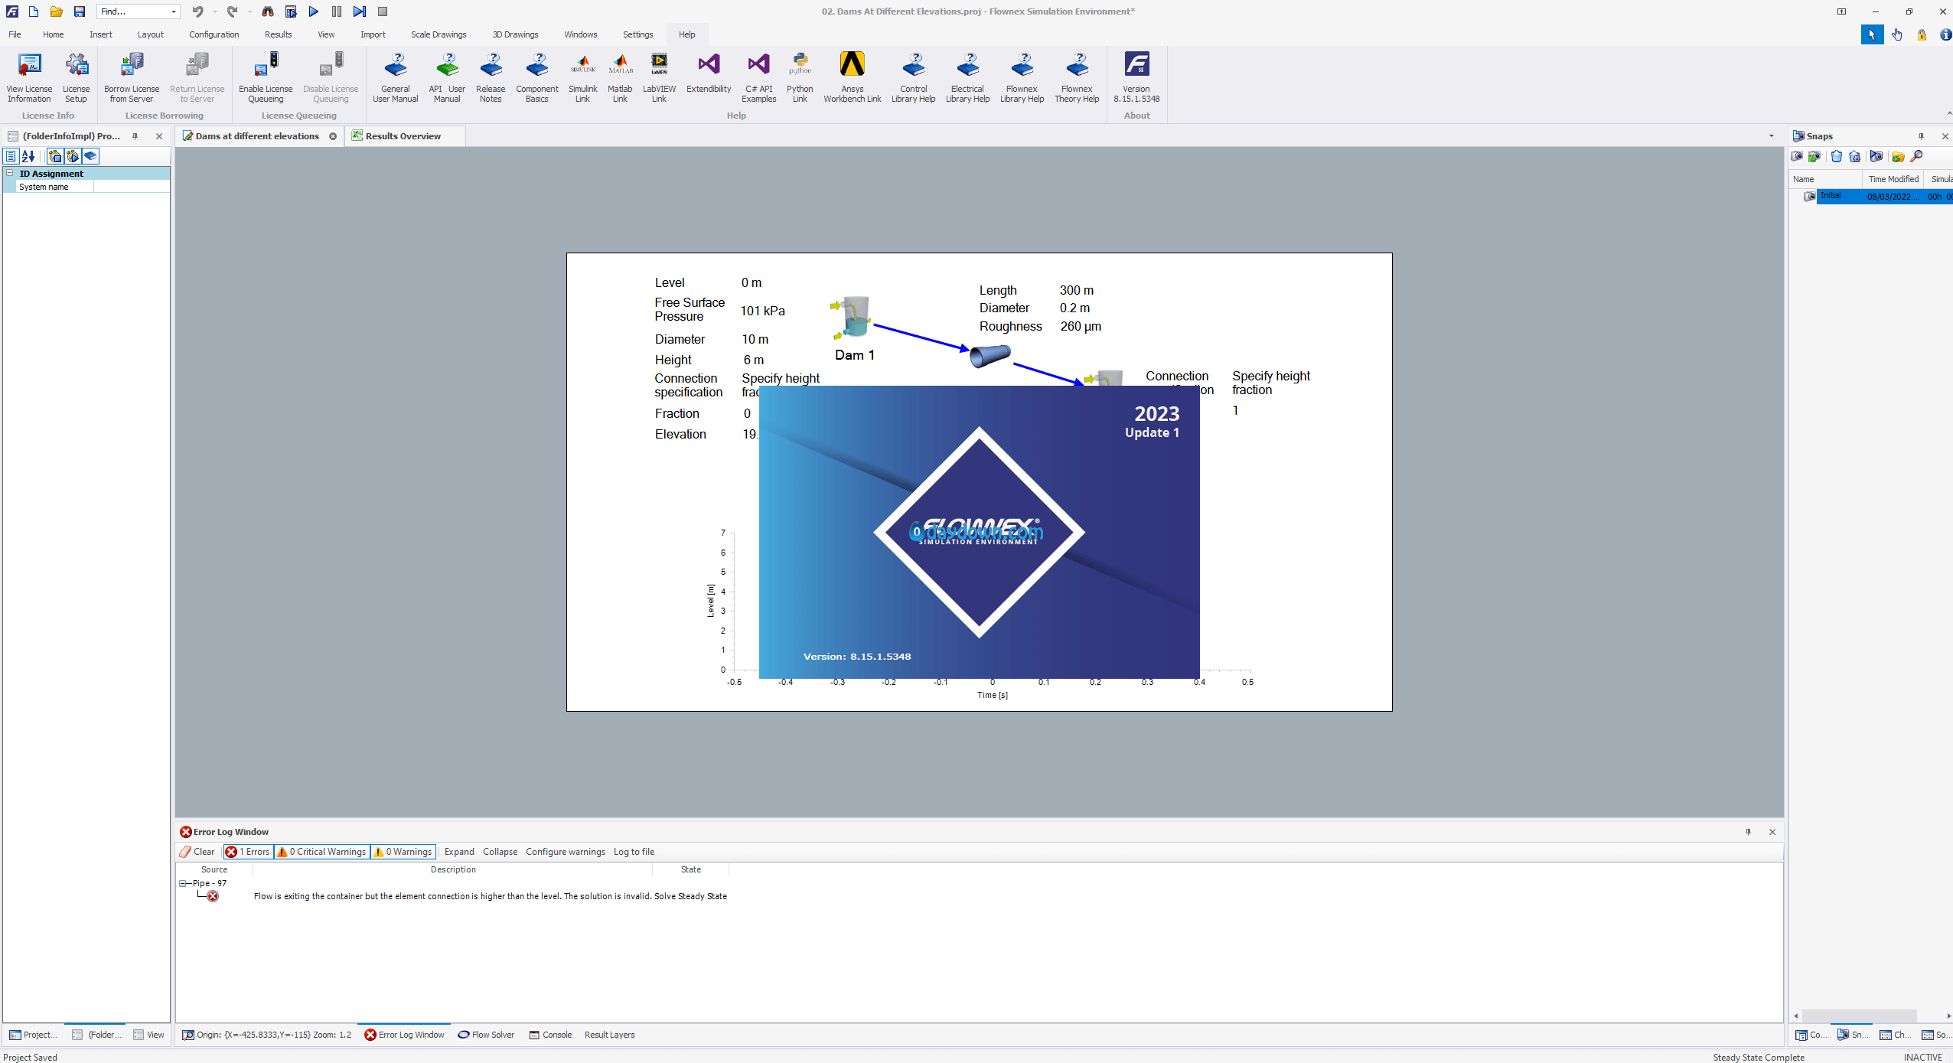This screenshot has height=1063, width=1953.
Task: Toggle alphabetical sort in properties panel
Action: coord(28,156)
